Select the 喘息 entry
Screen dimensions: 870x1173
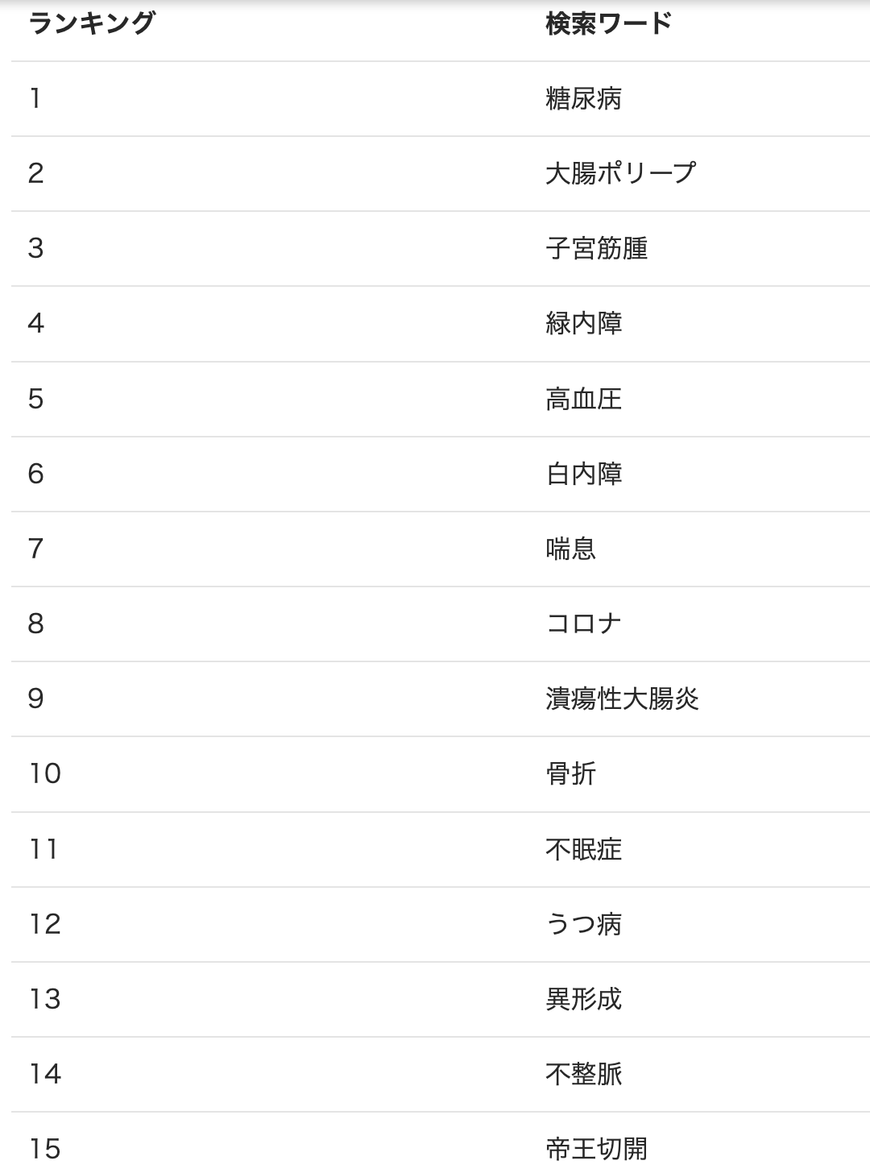pyautogui.click(x=570, y=549)
